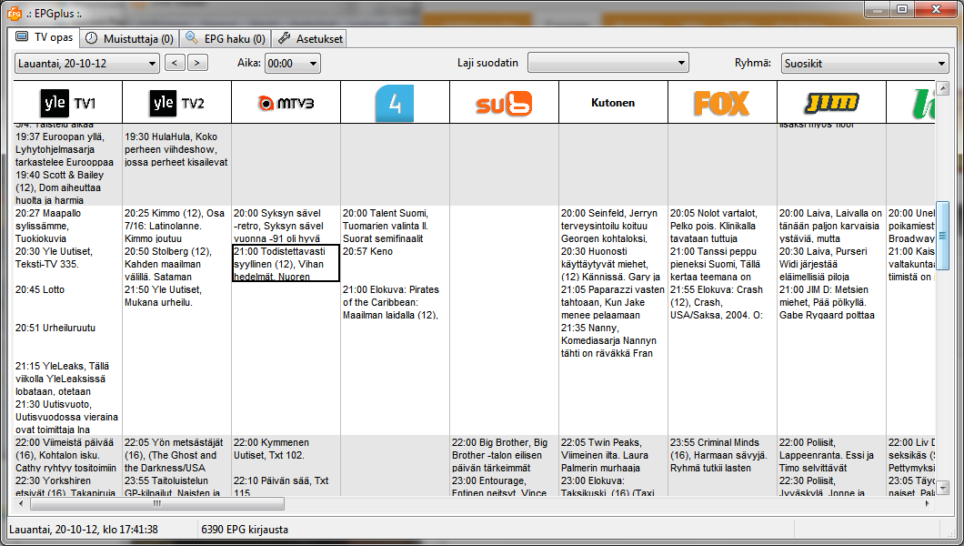Click the vertical scrollbar thumb

coord(942,236)
